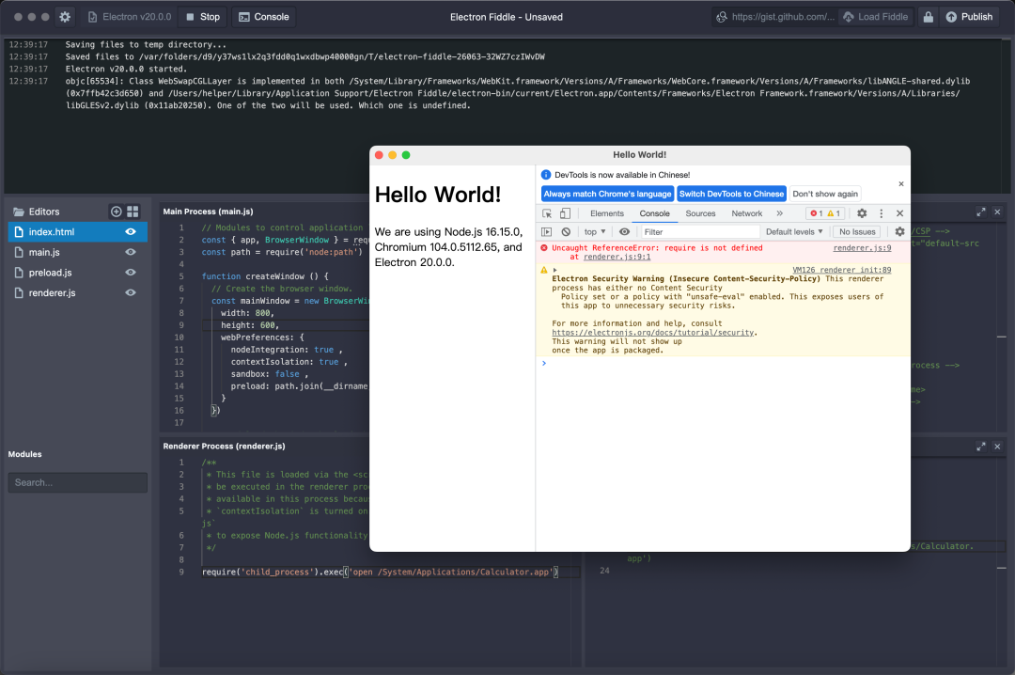Toggle the device toolbar icon
Image resolution: width=1015 pixels, height=675 pixels.
pos(565,213)
